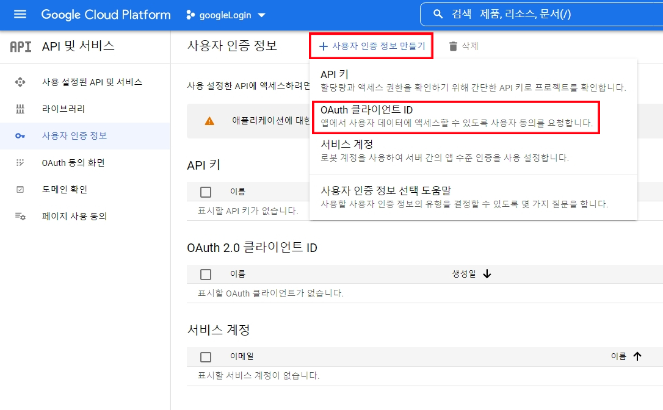The height and width of the screenshot is (410, 663).
Task: Open the hamburger navigation menu
Action: click(20, 15)
